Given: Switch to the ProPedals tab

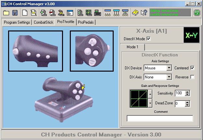Looking at the screenshot, I should (86, 22).
